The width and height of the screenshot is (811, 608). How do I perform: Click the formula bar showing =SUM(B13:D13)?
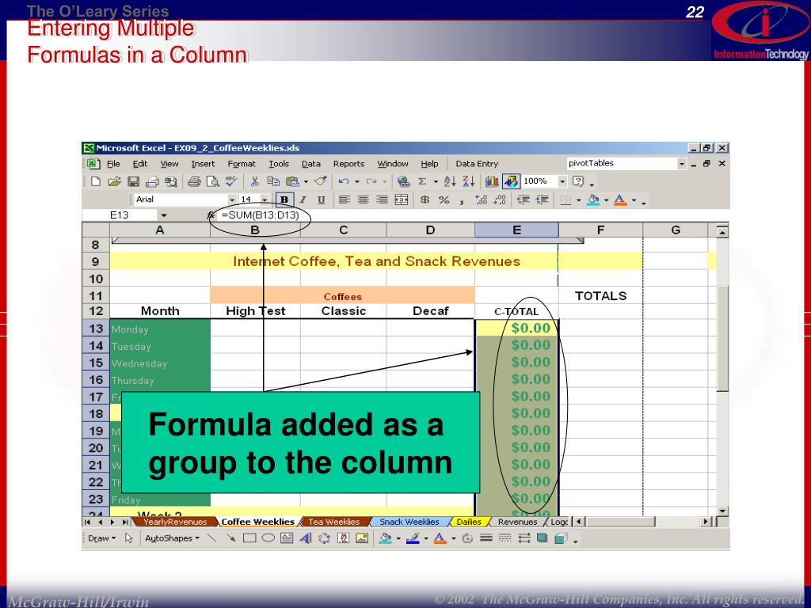click(473, 215)
